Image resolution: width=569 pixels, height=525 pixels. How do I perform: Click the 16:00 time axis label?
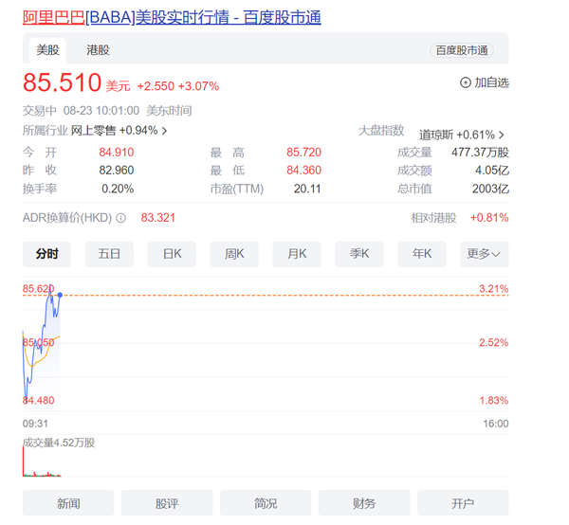[x=496, y=424]
